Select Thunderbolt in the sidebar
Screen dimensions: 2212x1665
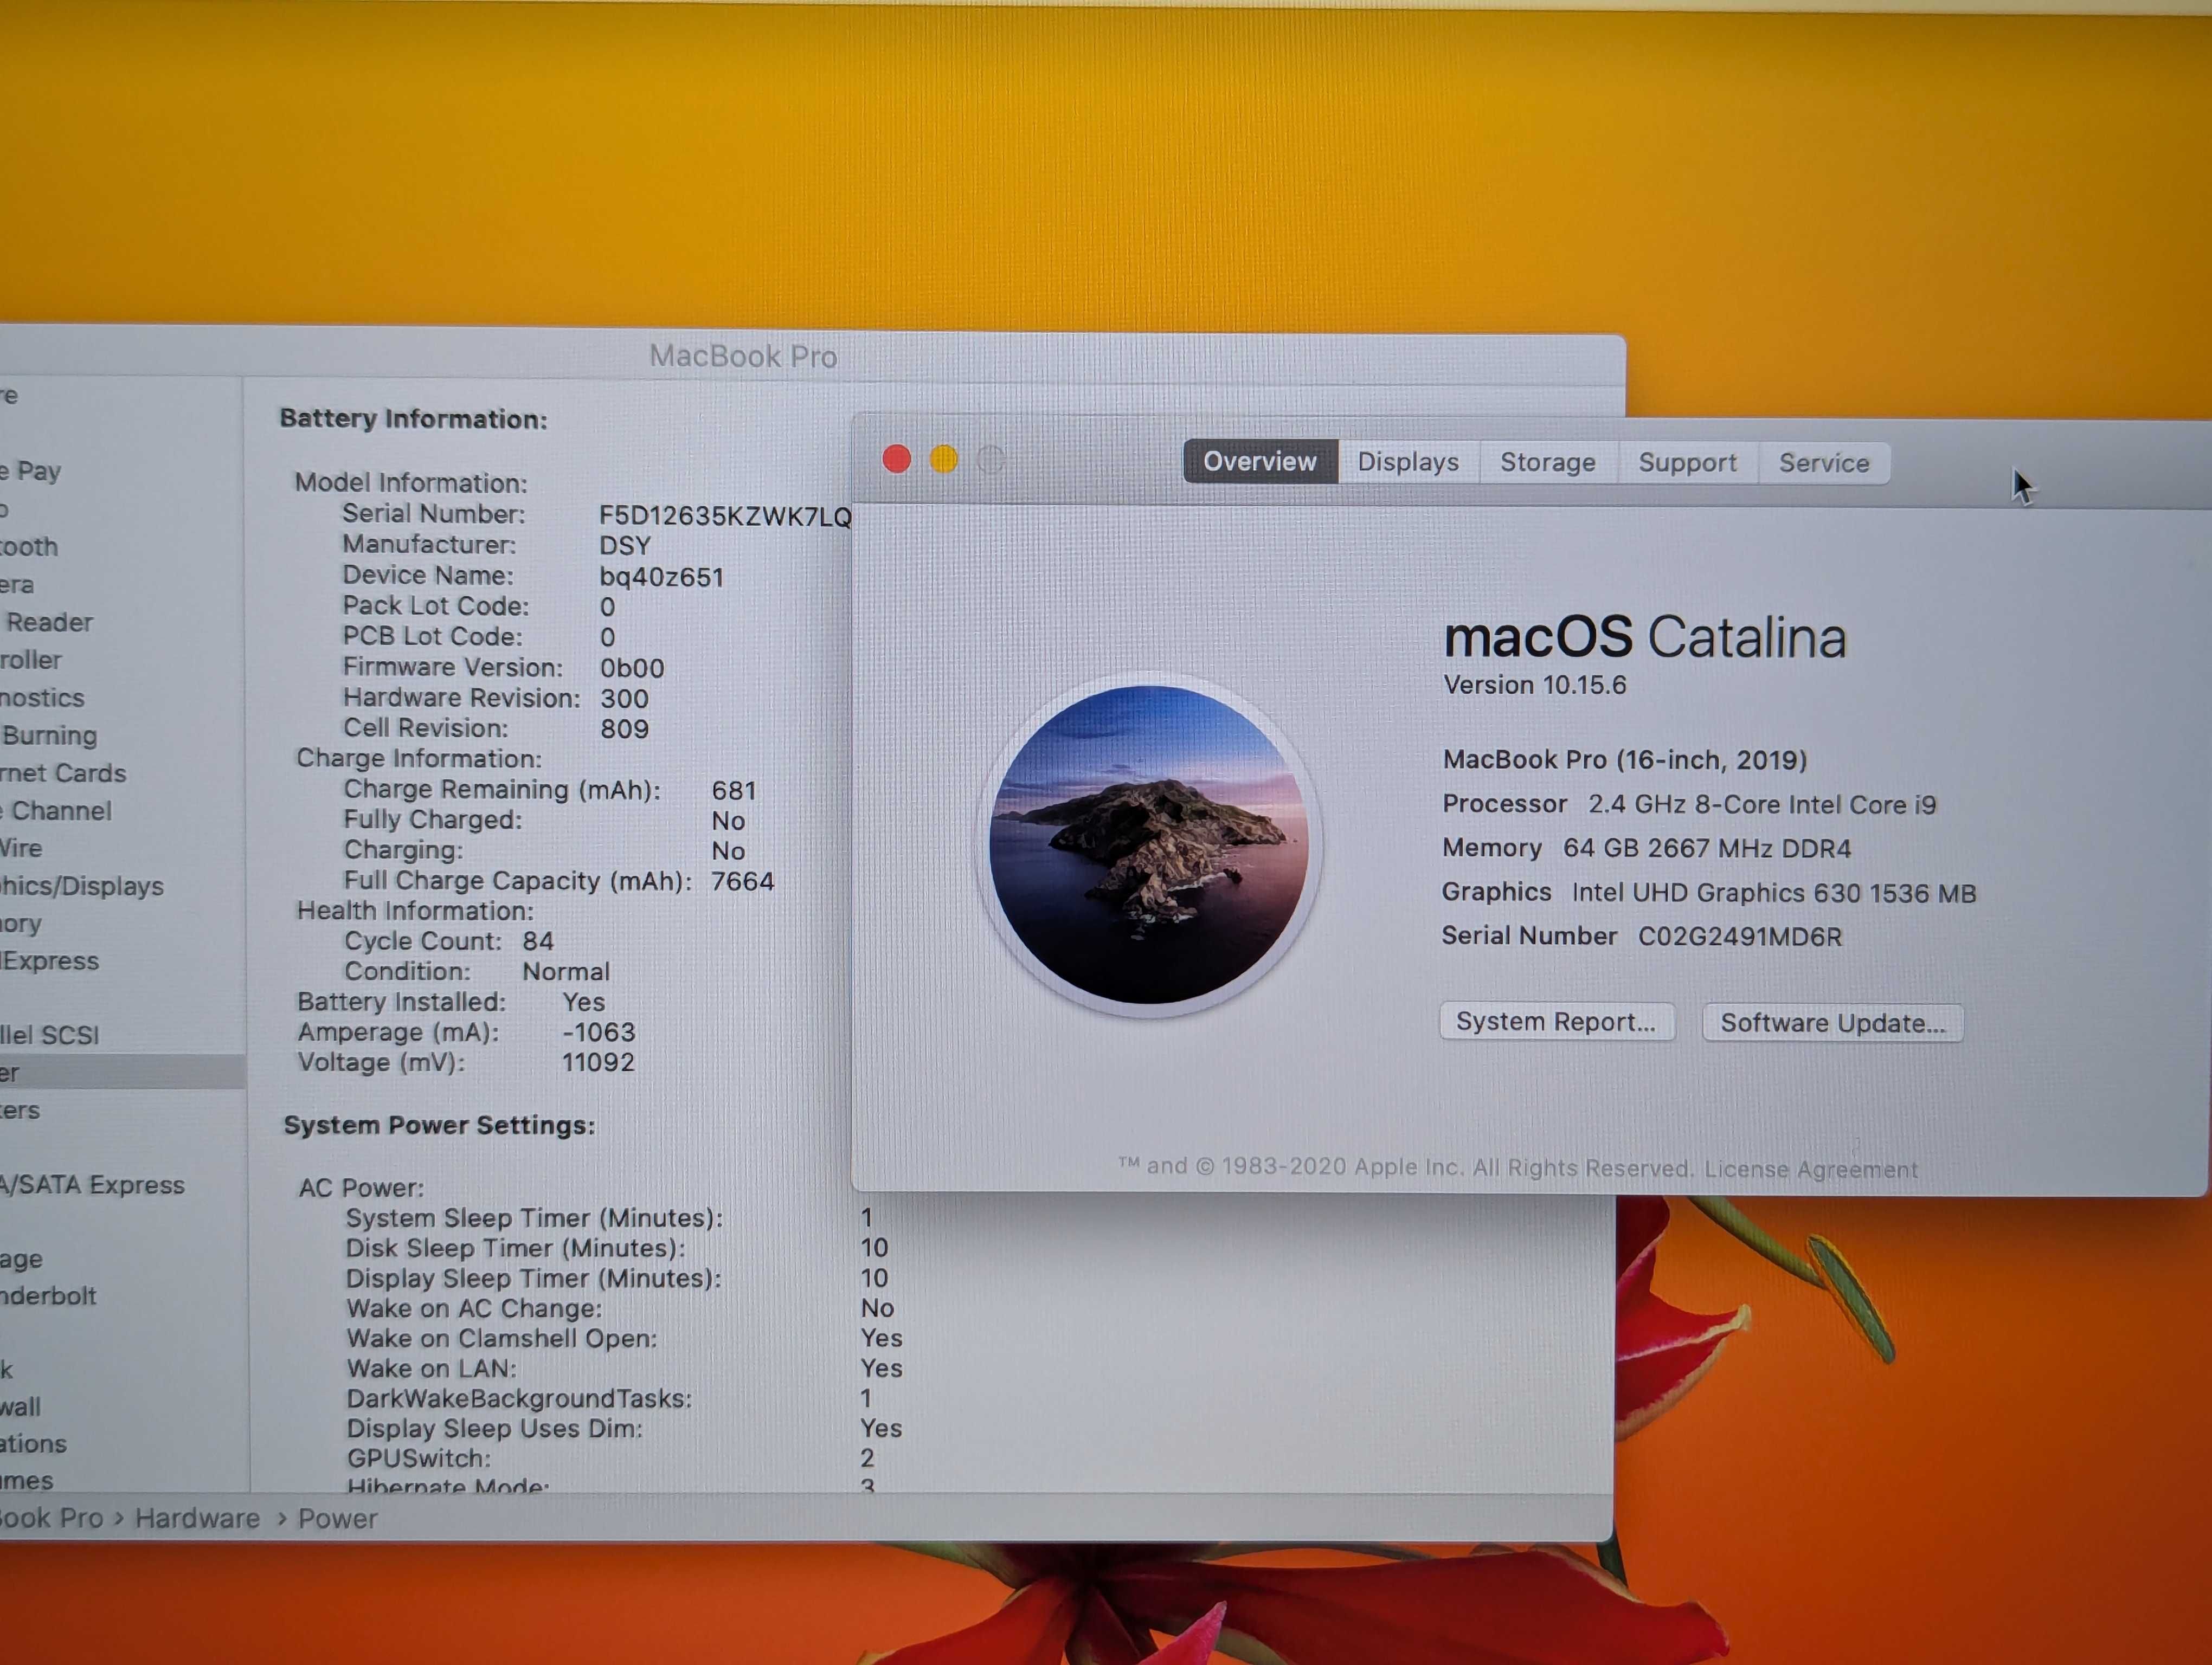pyautogui.click(x=49, y=1296)
